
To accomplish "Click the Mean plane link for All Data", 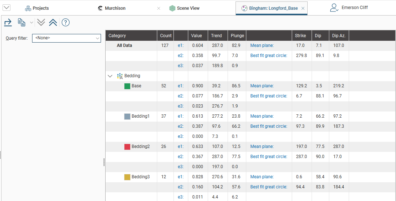I will (x=262, y=45).
